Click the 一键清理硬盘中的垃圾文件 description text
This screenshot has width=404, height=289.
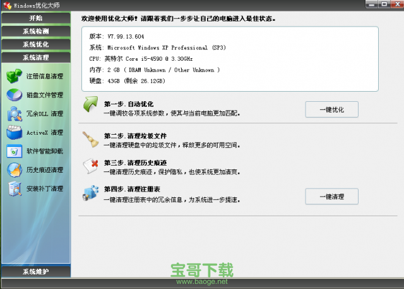click(172, 145)
